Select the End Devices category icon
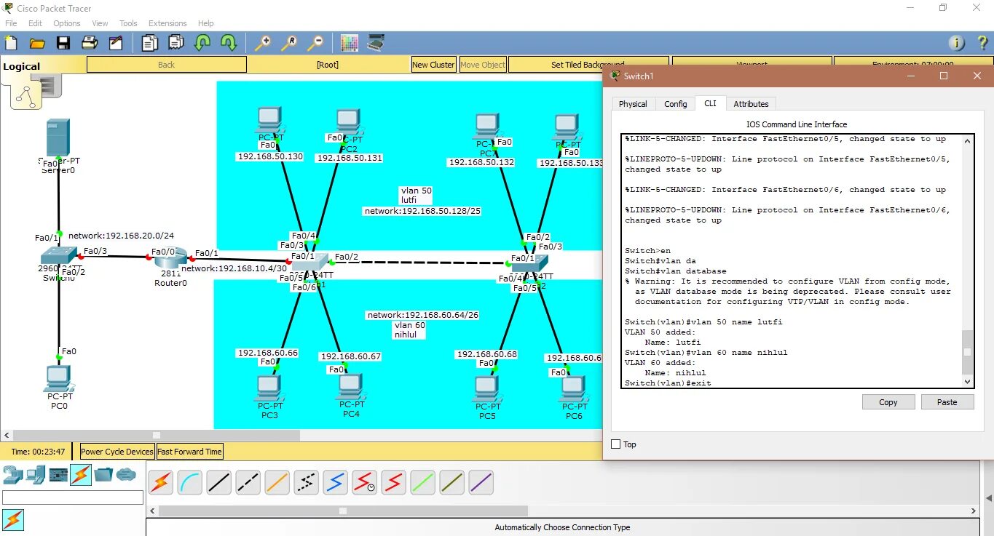Image resolution: width=994 pixels, height=536 pixels. click(x=35, y=475)
